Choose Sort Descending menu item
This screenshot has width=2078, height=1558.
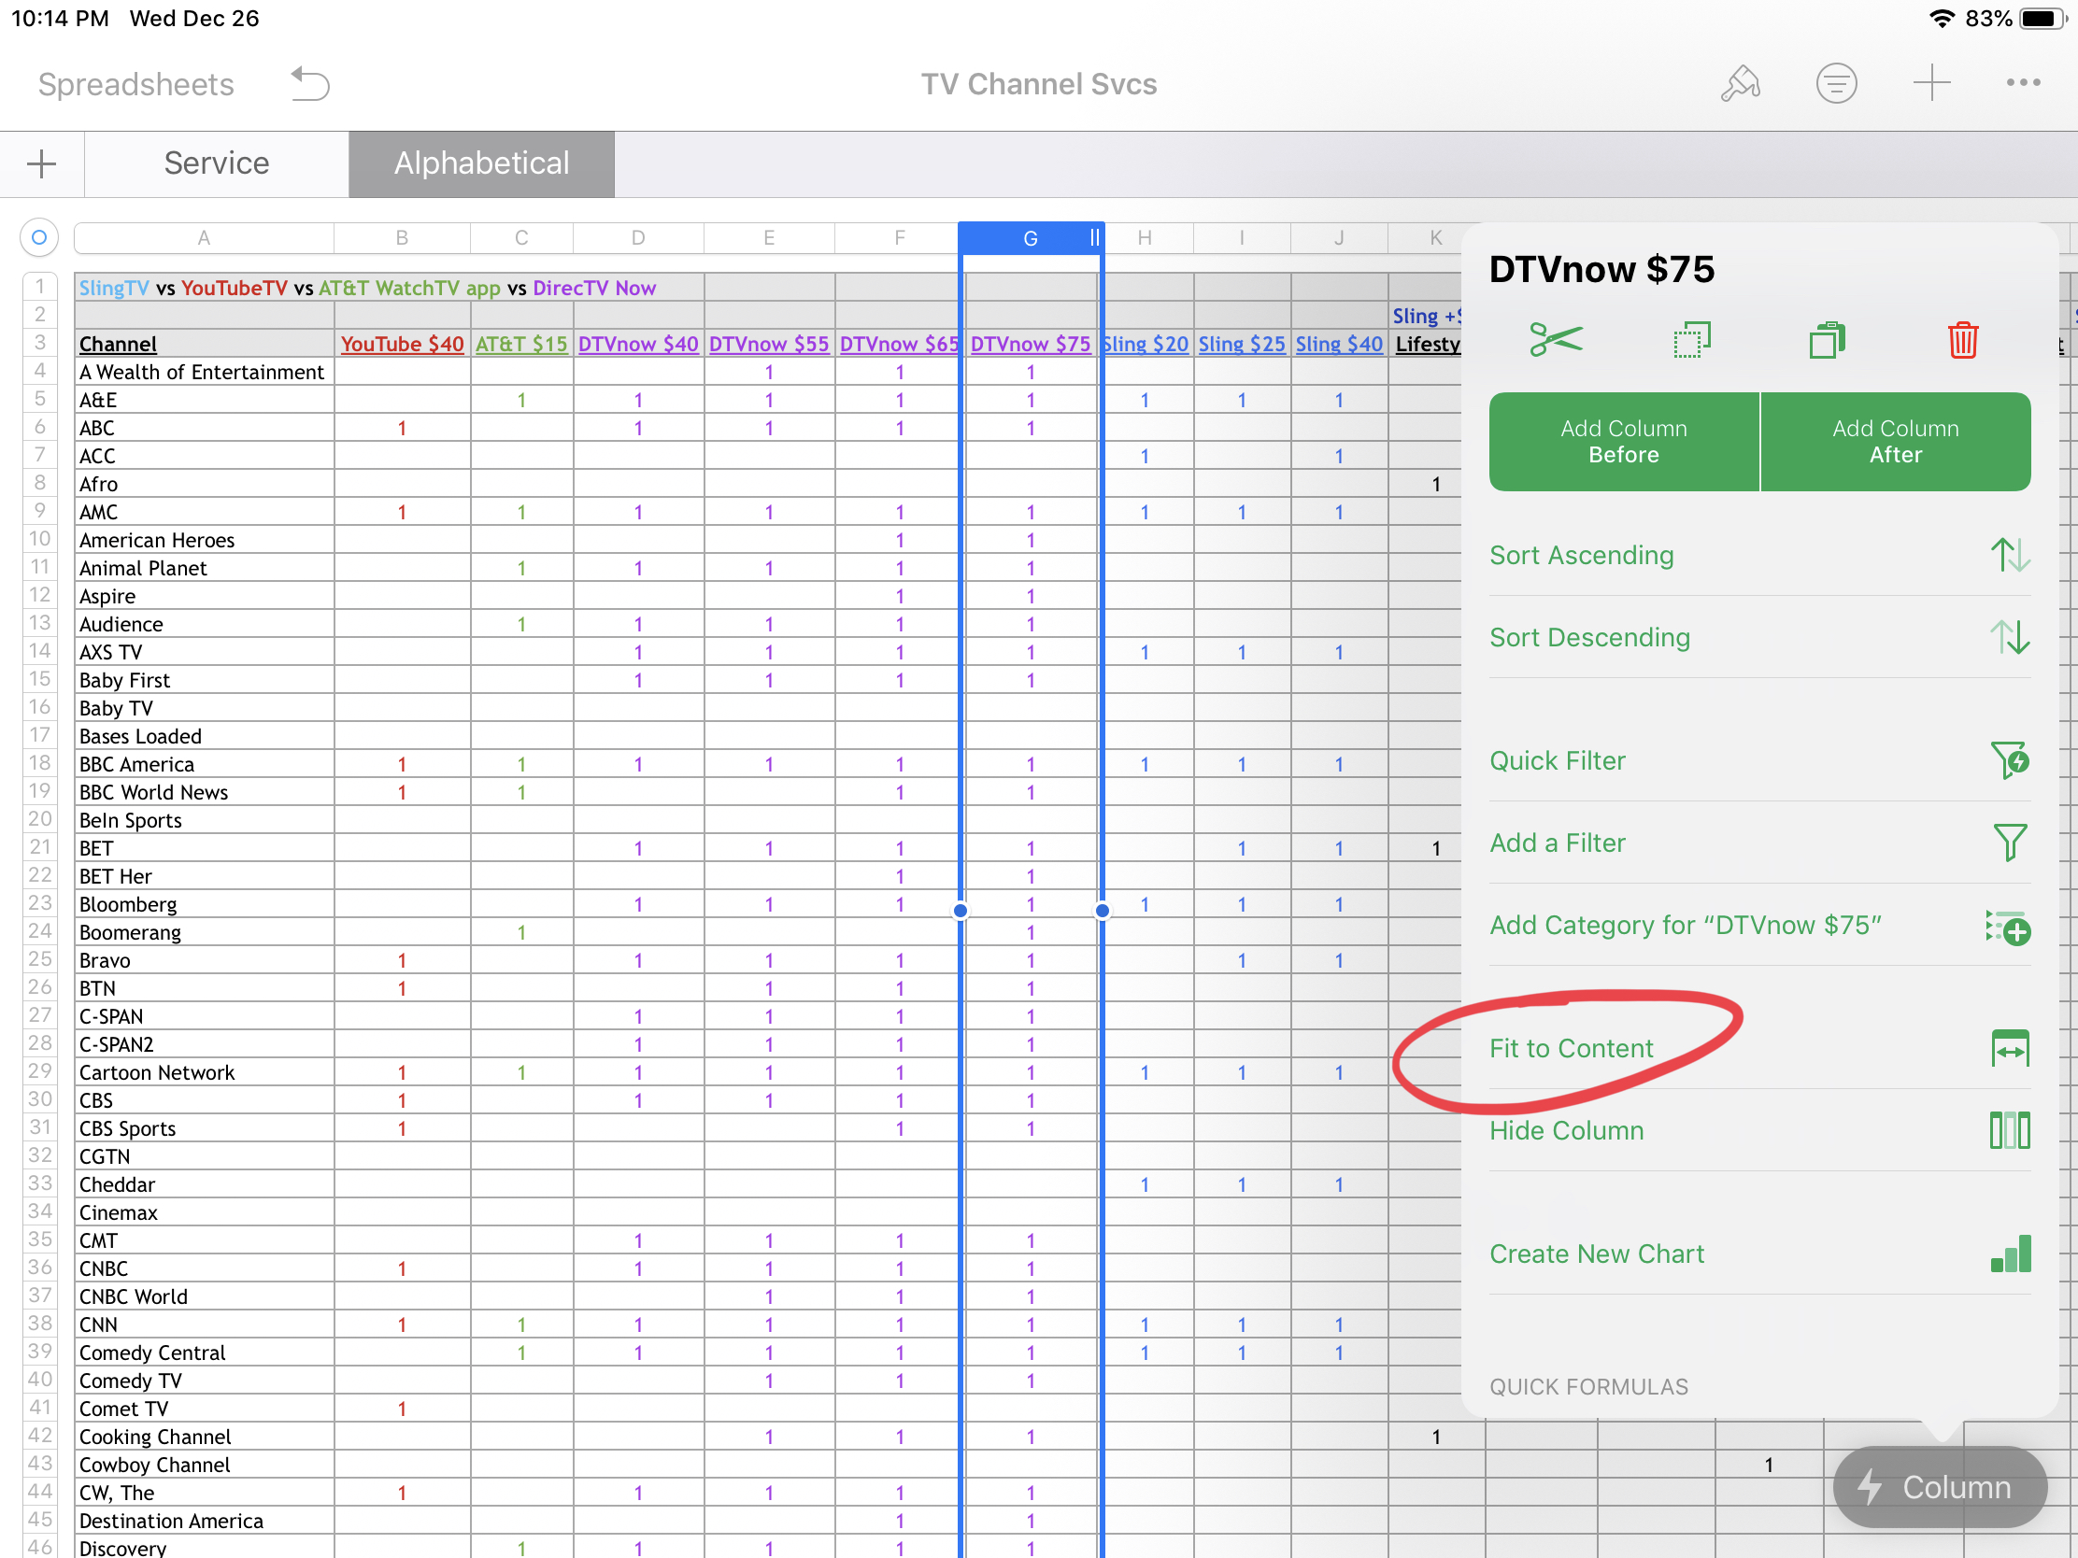pyautogui.click(x=1759, y=638)
